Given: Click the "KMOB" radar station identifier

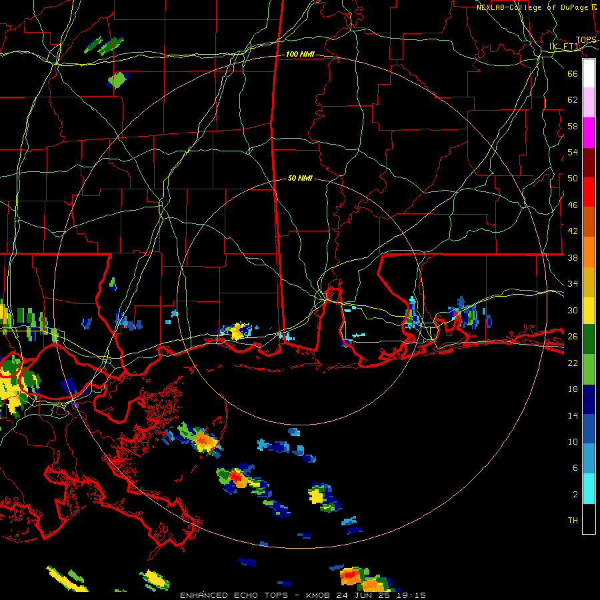Looking at the screenshot, I should pyautogui.click(x=318, y=595).
